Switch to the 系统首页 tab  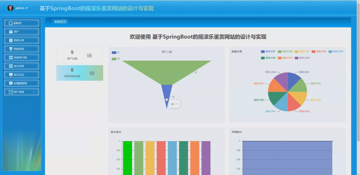[60, 22]
